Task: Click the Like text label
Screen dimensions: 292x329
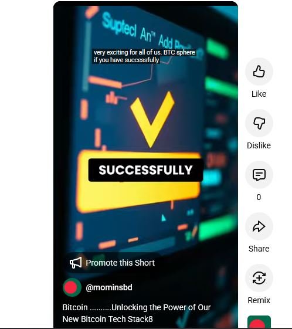Action: pyautogui.click(x=259, y=94)
